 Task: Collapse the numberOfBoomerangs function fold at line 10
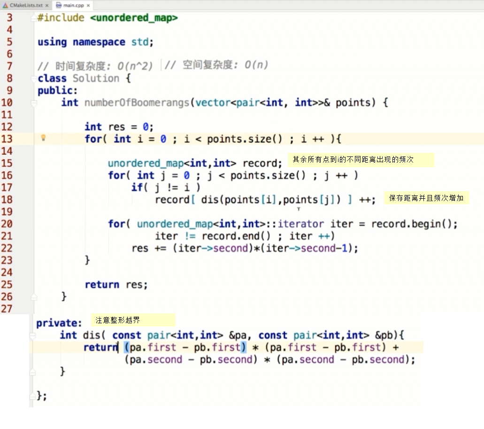click(x=34, y=103)
